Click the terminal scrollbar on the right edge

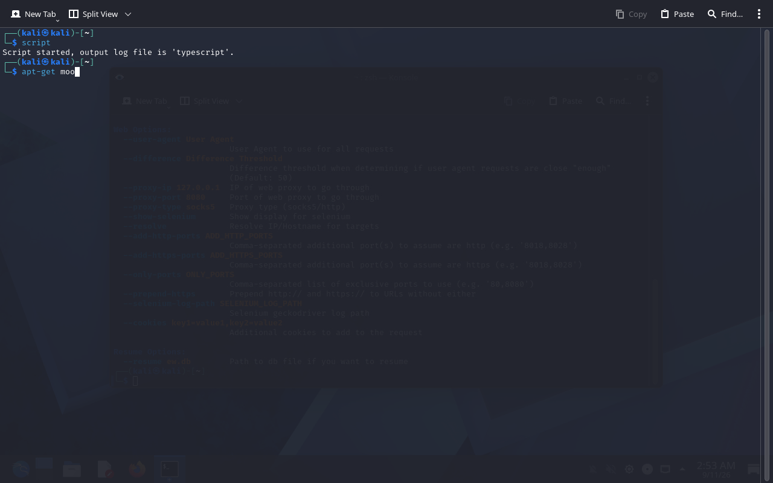tap(766, 241)
